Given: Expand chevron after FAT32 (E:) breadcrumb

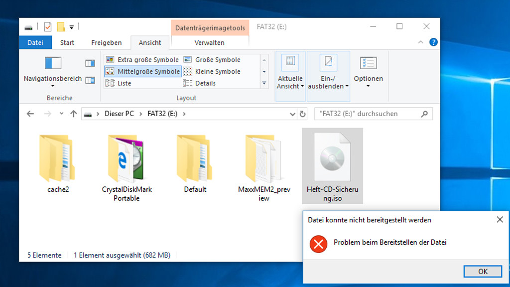Looking at the screenshot, I should (x=184, y=114).
